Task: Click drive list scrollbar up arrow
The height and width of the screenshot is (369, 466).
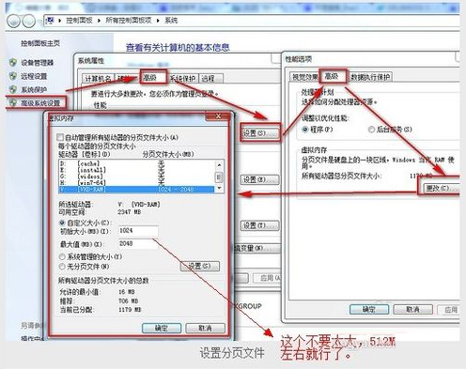Action: 219,164
